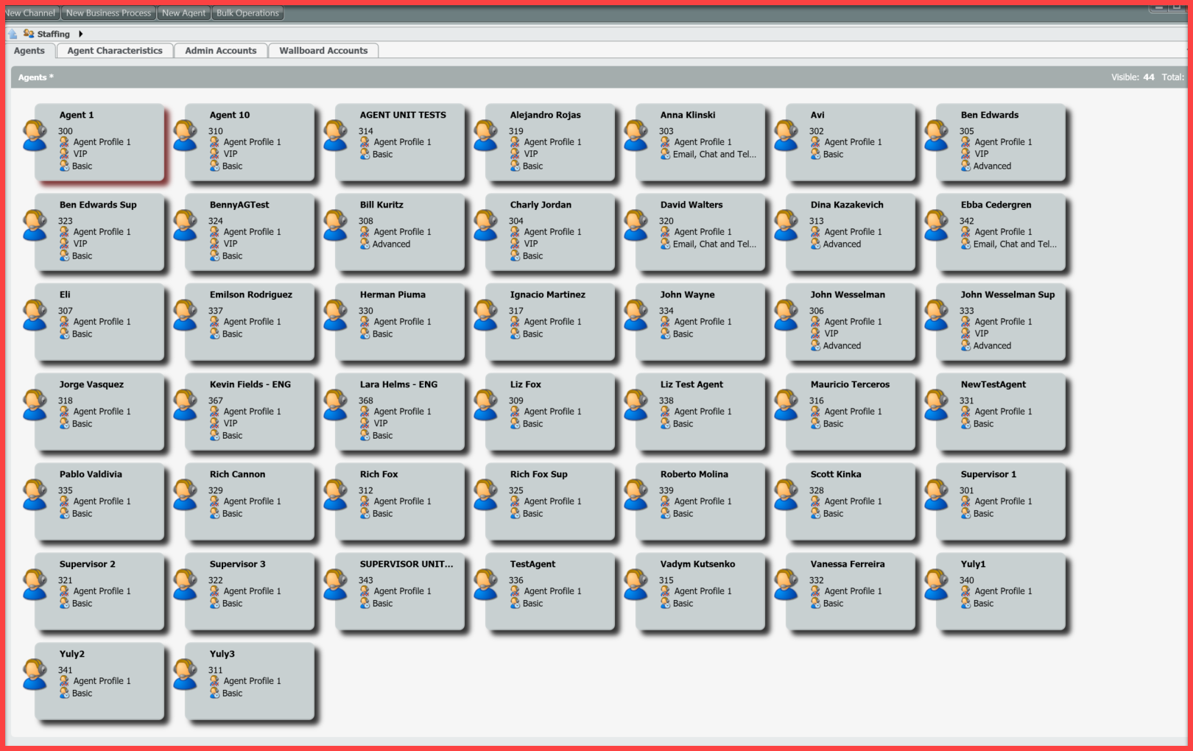The image size is (1193, 751).
Task: Click the home icon in breadcrumb bar
Action: [13, 34]
